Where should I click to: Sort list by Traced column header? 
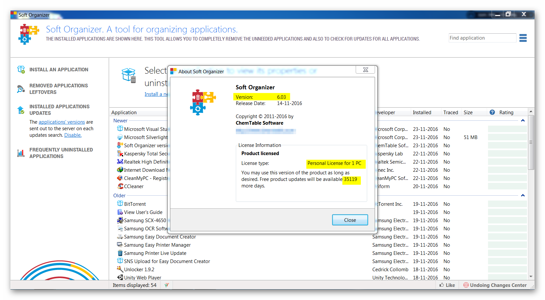pyautogui.click(x=451, y=112)
